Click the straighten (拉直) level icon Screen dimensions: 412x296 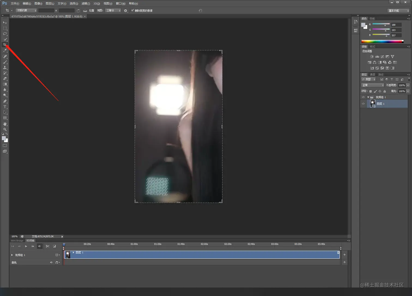click(85, 11)
